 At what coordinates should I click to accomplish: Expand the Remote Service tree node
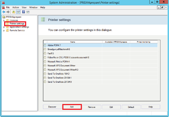(x=4, y=31)
